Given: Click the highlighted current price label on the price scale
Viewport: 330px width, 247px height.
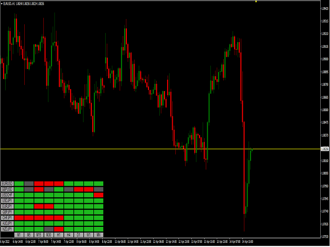Looking at the screenshot, I should point(324,149).
